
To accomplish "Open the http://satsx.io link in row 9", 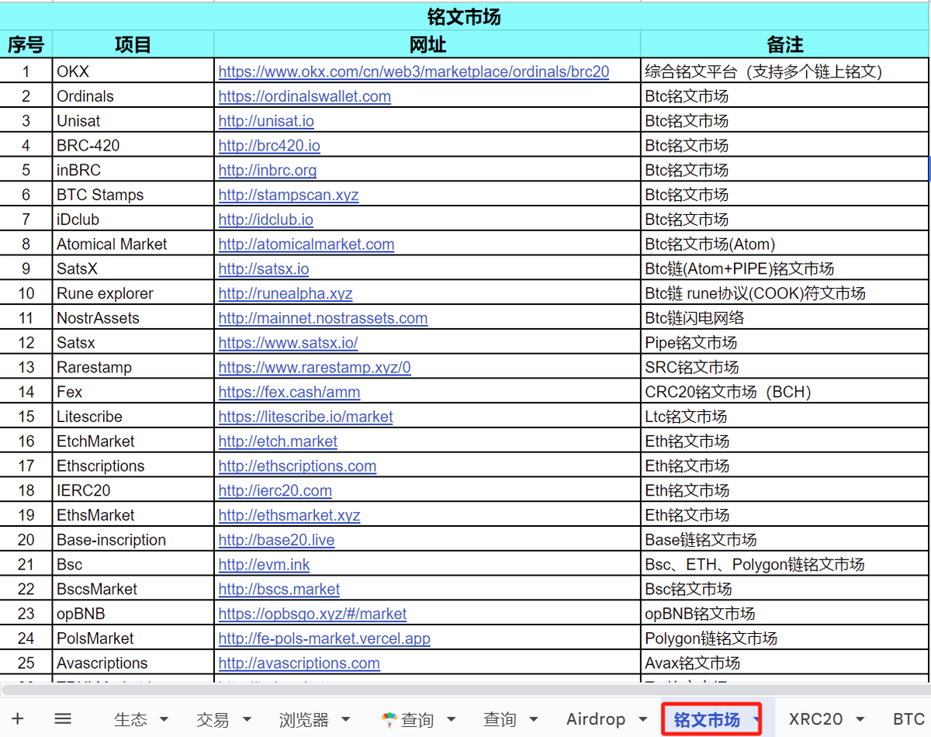I will pyautogui.click(x=263, y=269).
